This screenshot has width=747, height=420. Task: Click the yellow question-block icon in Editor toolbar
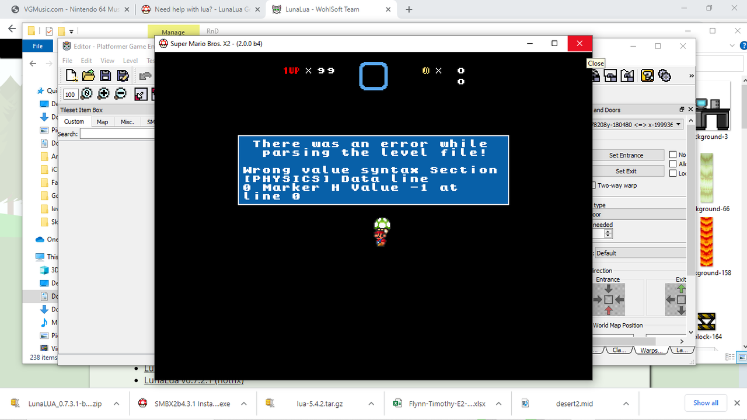647,75
